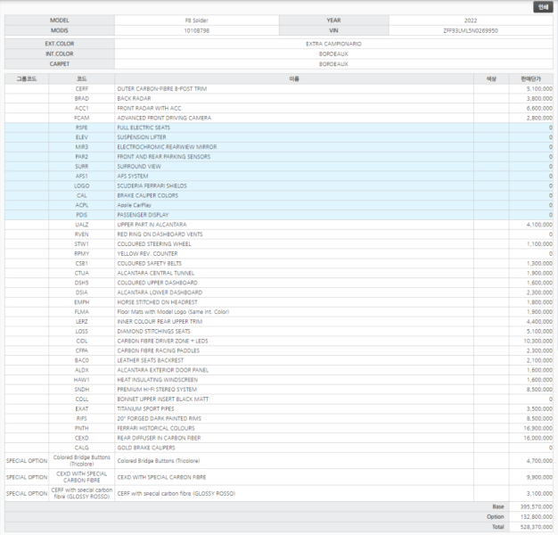Select 'PREMIUM HI-FI STEREO SYSTEM' row
The width and height of the screenshot is (558, 535).
click(x=157, y=390)
